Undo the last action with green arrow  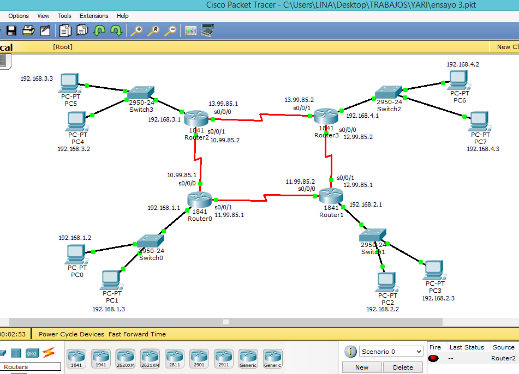tap(99, 31)
